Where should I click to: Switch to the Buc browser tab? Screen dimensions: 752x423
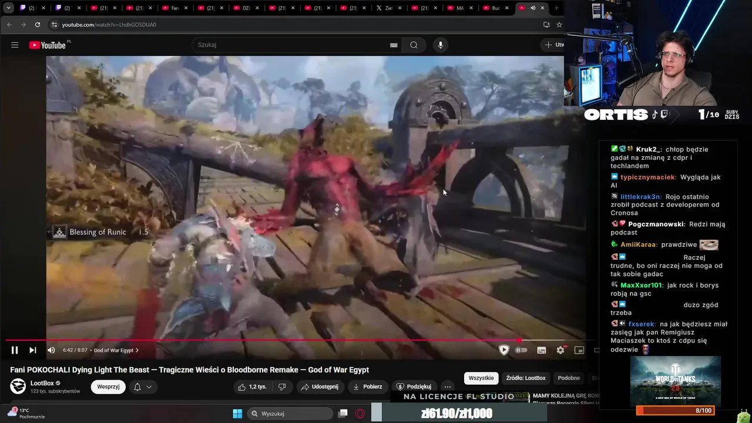coord(495,8)
